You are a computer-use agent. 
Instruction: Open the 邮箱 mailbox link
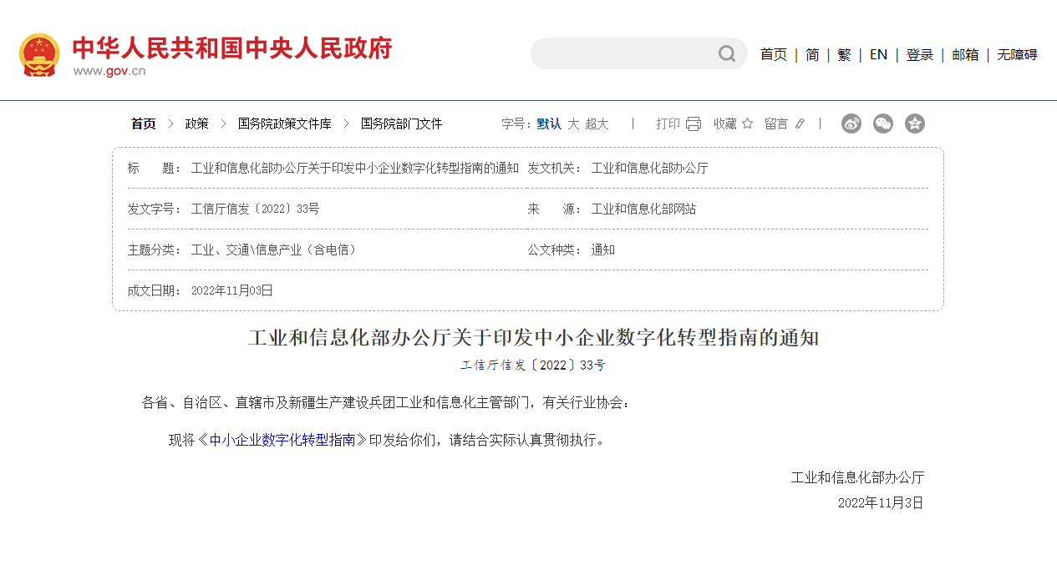click(965, 54)
